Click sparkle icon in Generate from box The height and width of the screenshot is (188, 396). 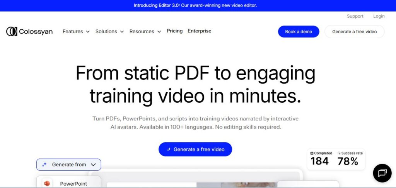tap(44, 164)
